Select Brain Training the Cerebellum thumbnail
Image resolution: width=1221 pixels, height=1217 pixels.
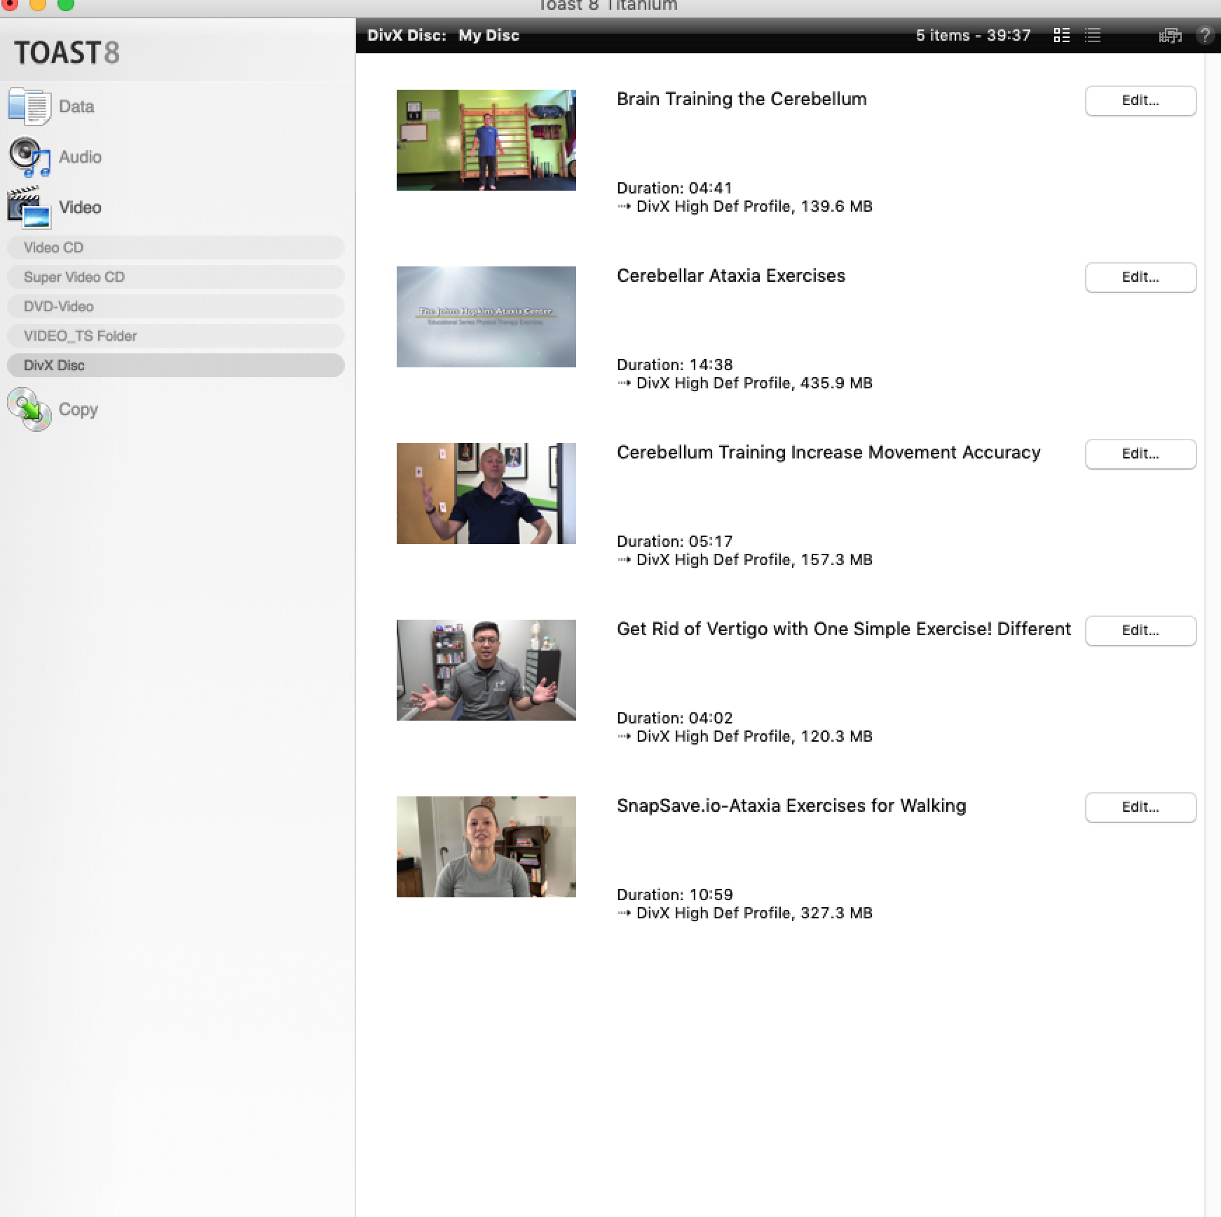tap(486, 140)
